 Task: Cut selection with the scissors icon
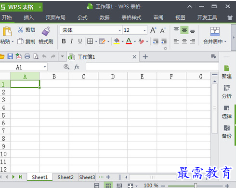pos(21,29)
